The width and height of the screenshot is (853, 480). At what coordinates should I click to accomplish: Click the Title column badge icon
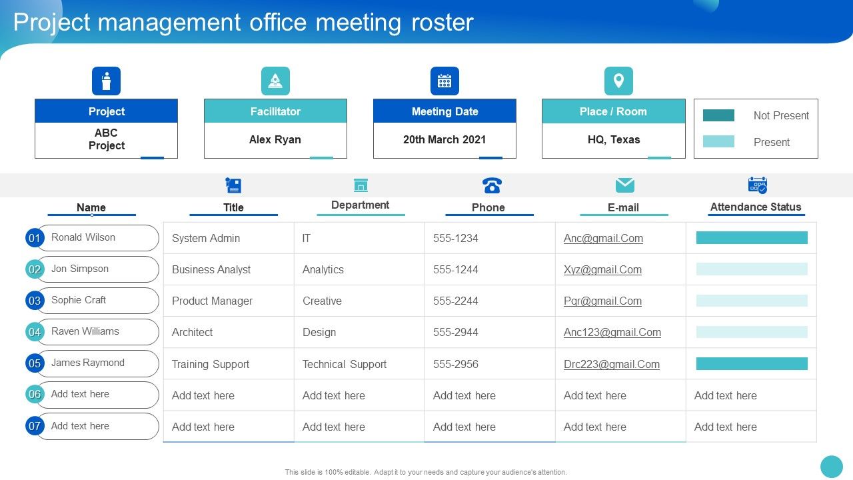233,185
